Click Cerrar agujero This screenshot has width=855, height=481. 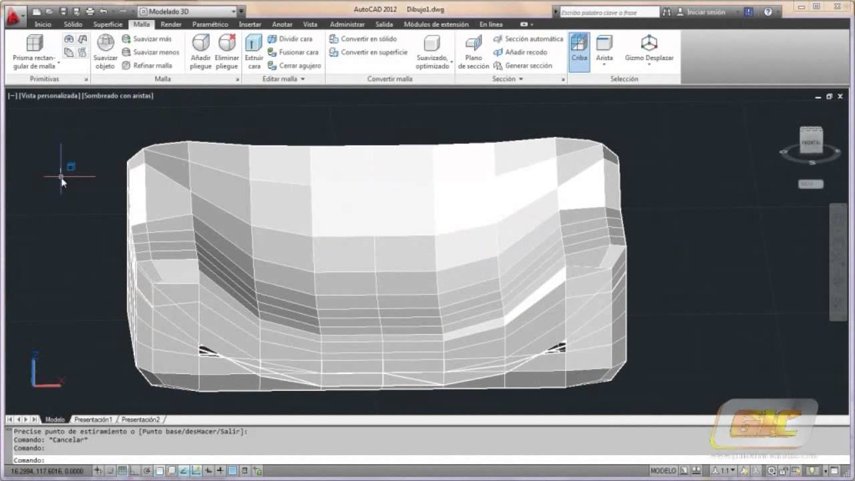[x=294, y=65]
